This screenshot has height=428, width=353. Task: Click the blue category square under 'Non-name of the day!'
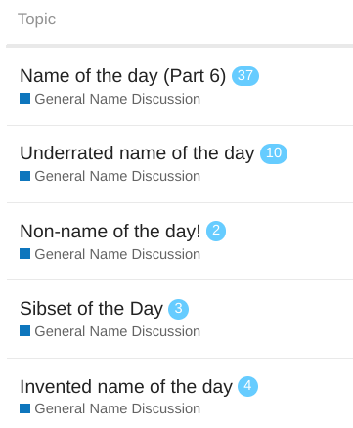point(24,254)
